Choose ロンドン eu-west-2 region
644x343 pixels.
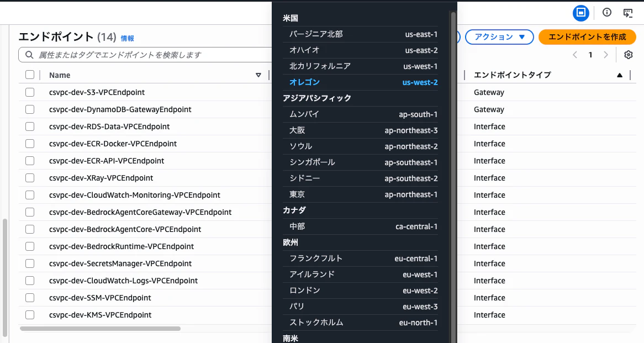(360, 291)
